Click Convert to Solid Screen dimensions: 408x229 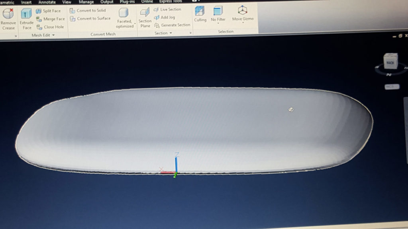[x=88, y=10]
